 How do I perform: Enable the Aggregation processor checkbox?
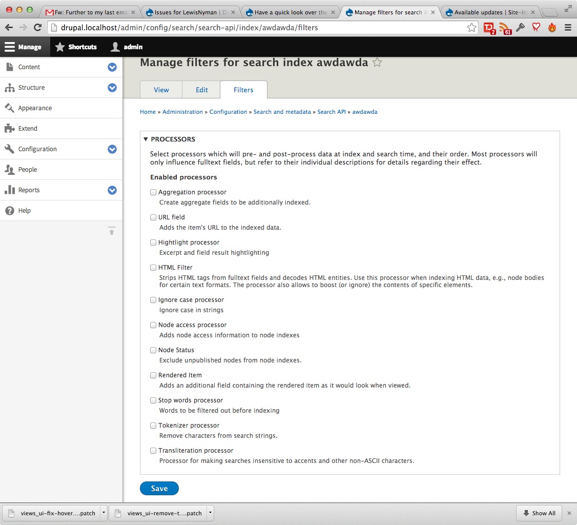153,192
